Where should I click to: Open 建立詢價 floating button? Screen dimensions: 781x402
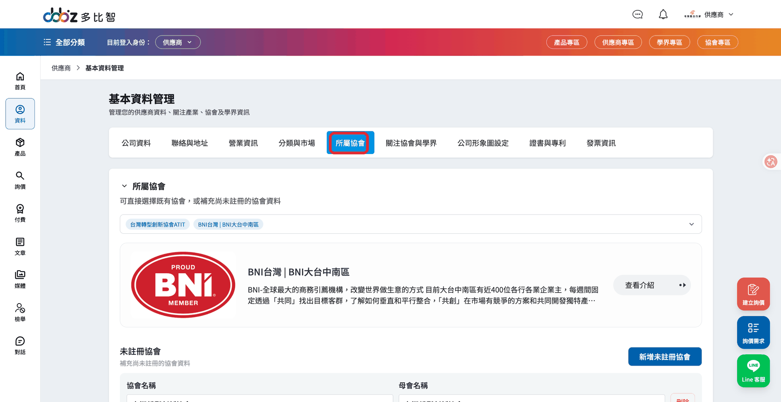coord(753,294)
